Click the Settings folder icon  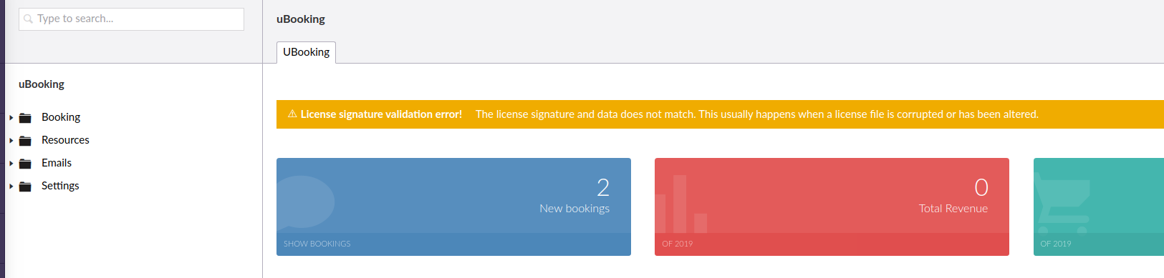pyautogui.click(x=25, y=187)
